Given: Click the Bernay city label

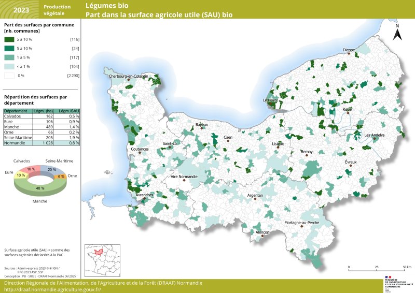Looking at the screenshot, I should tap(307, 152).
